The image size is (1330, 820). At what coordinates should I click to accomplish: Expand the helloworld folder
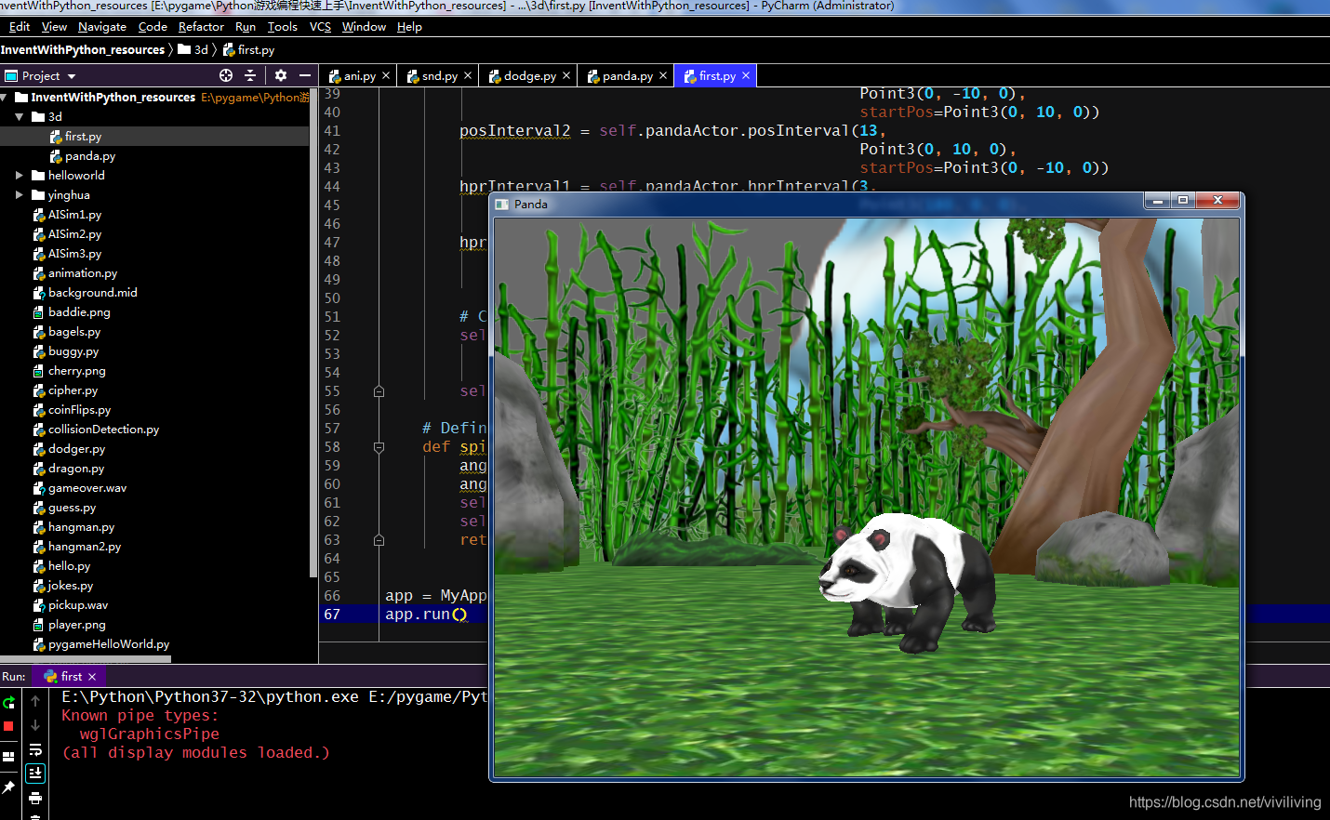(x=21, y=175)
